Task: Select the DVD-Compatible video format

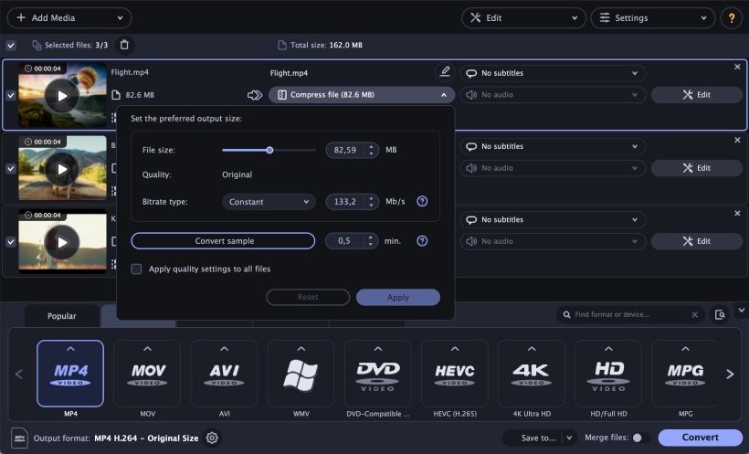Action: 378,374
